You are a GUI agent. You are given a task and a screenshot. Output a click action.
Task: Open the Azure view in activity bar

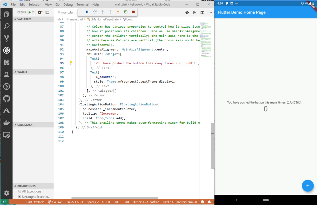6,111
